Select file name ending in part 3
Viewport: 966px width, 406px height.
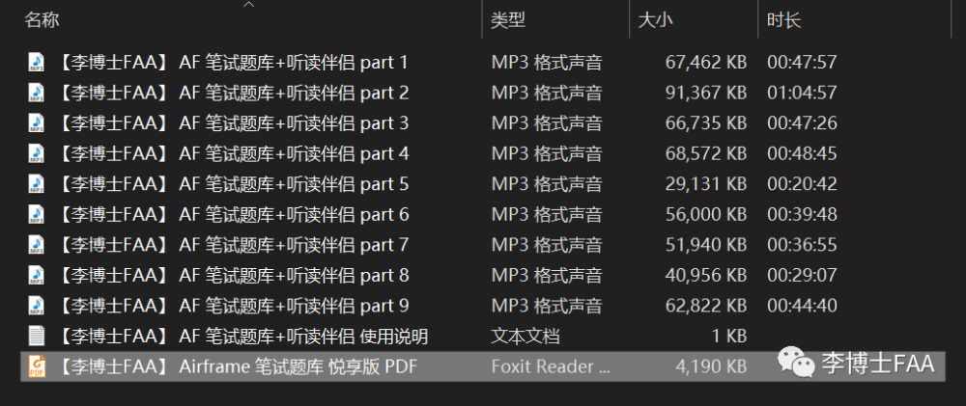tap(234, 123)
